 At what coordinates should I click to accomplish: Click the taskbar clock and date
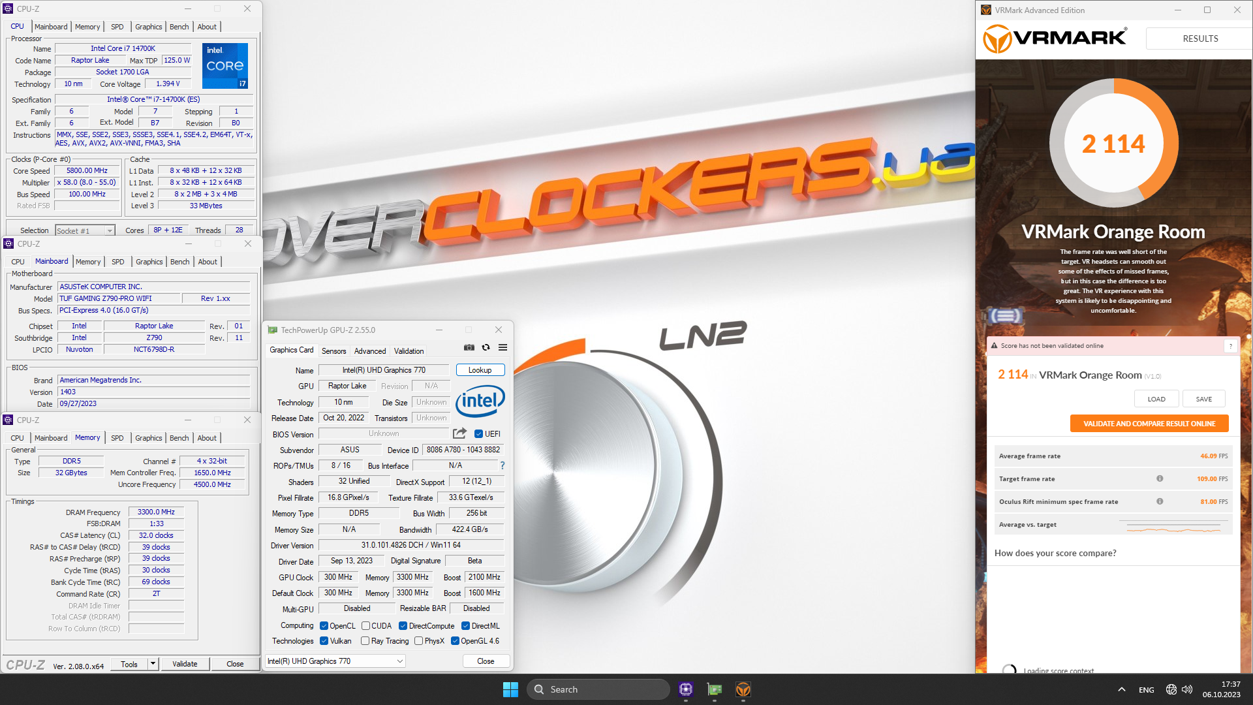[x=1222, y=689]
